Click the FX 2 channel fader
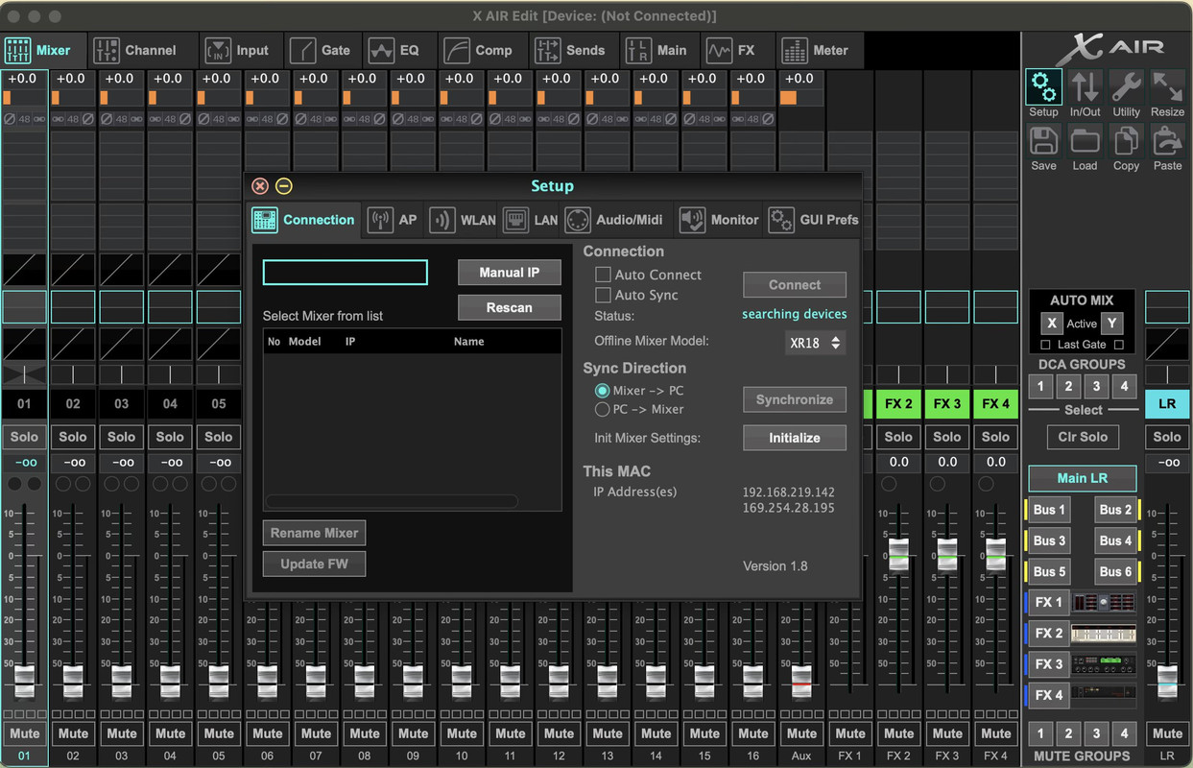 click(898, 554)
